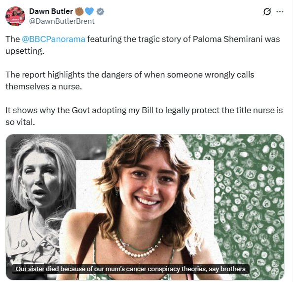Click the 'wrongly calls themselves a nurse' paragraph
This screenshot has height=282, width=294.
click(x=130, y=81)
